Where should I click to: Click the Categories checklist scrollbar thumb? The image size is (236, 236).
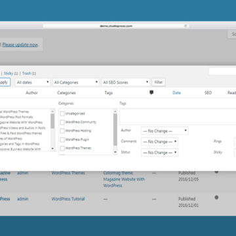(115, 130)
